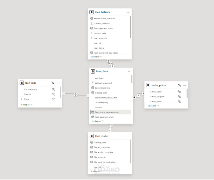Open more options menu on loan_bids table
Screen dimensions: 214x180
(58, 83)
